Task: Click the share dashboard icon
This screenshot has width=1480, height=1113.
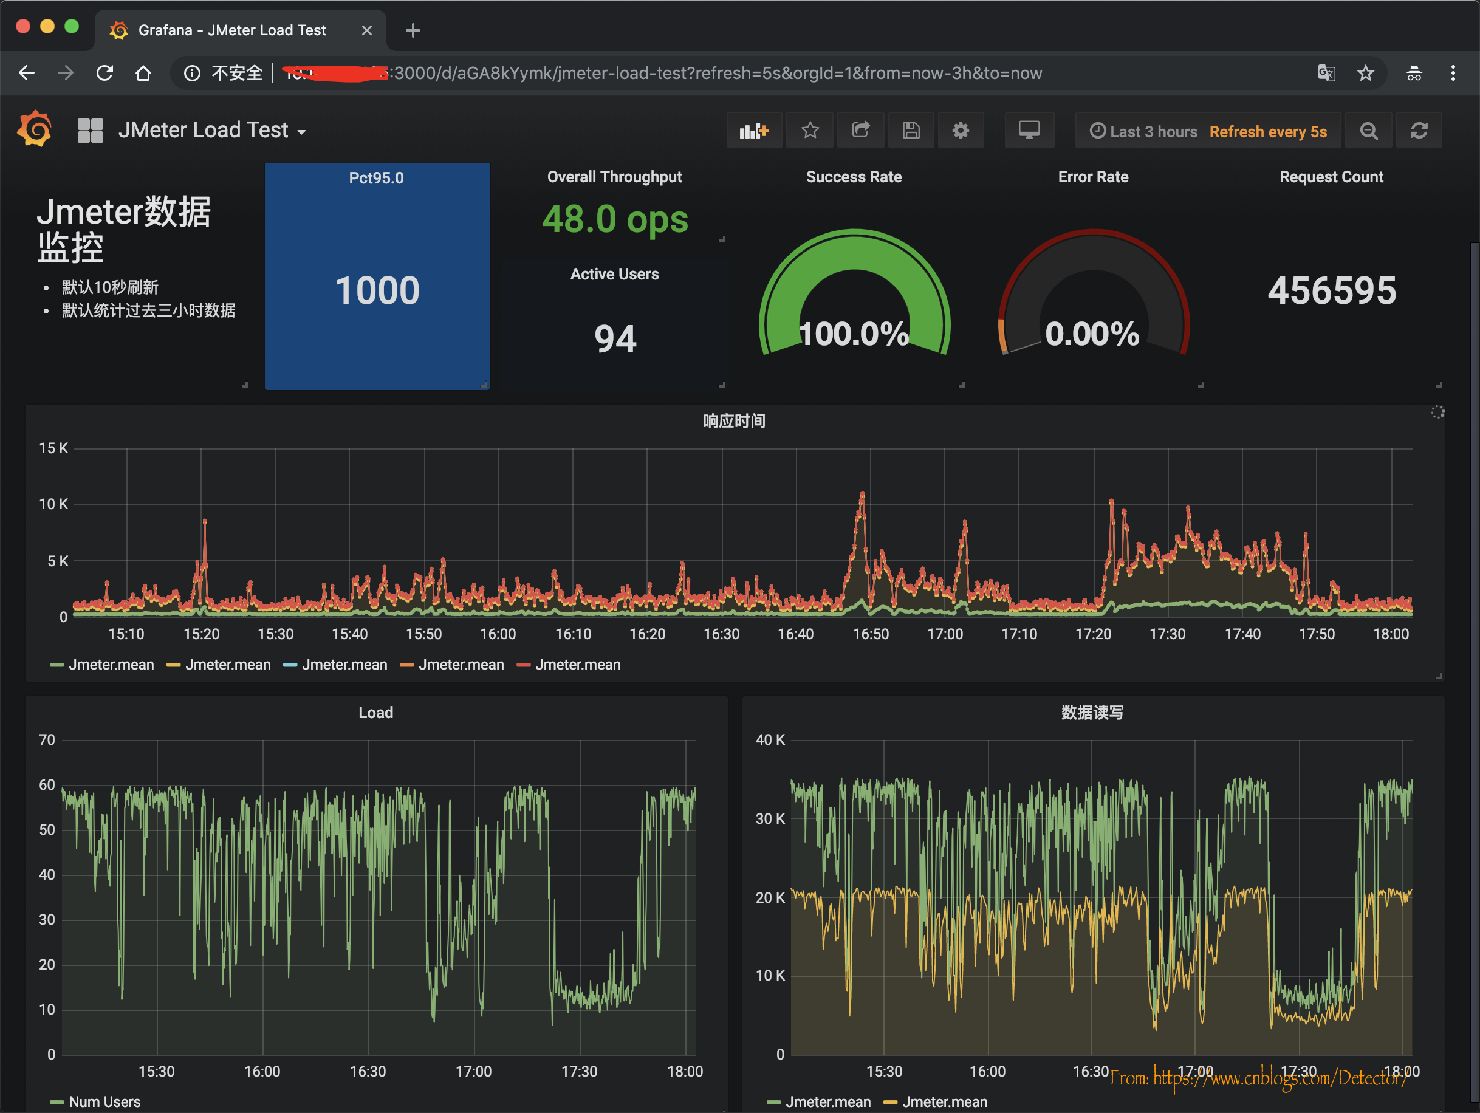Action: pos(860,129)
